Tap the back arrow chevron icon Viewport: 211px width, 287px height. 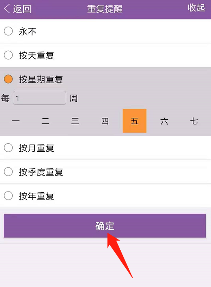[x=7, y=8]
